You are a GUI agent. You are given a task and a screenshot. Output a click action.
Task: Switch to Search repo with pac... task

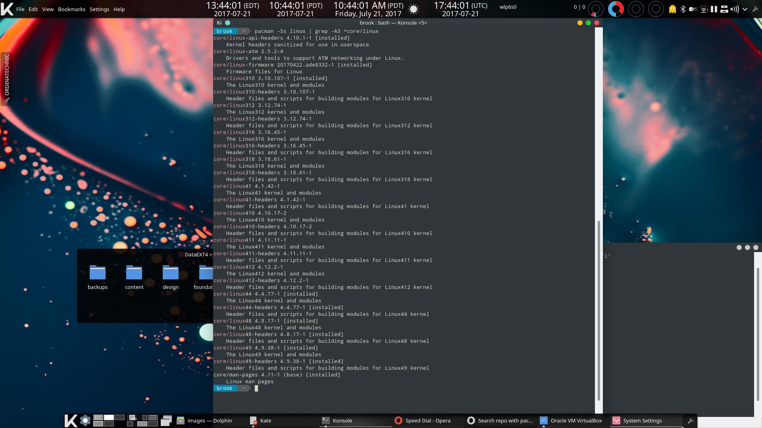[x=500, y=420]
